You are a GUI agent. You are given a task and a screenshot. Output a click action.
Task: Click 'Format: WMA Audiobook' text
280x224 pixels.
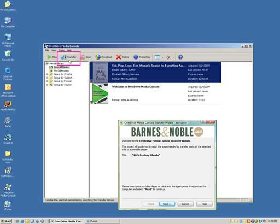coord(125,100)
